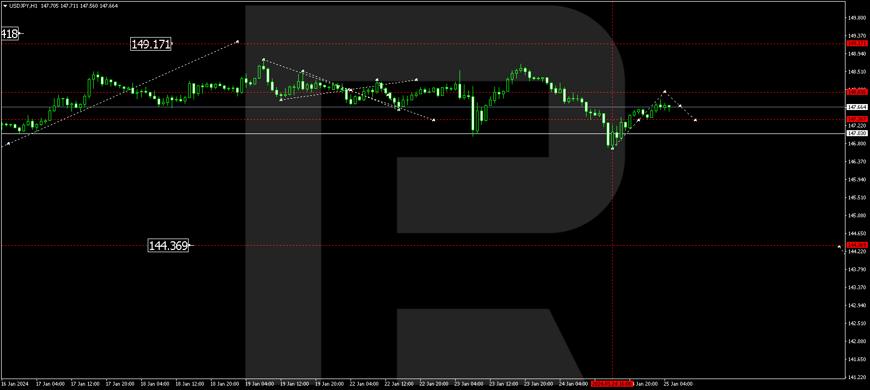Click the 22 Jan 04:00 time label

point(364,384)
